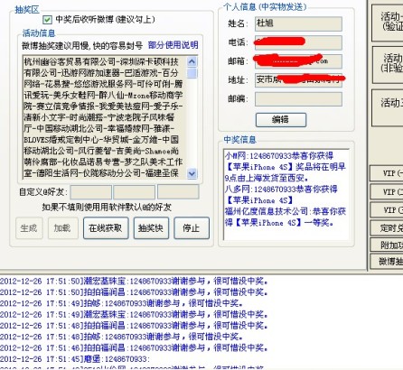Click the 17:51:49 潮宏基珠宝 log entry
This screenshot has width=403, height=370.
coord(134,315)
